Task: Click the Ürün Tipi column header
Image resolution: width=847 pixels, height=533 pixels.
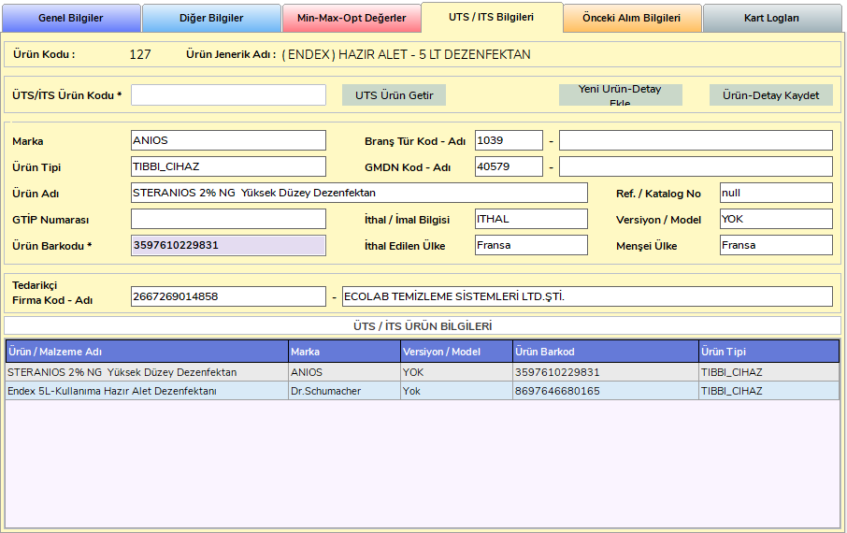Action: click(x=768, y=352)
